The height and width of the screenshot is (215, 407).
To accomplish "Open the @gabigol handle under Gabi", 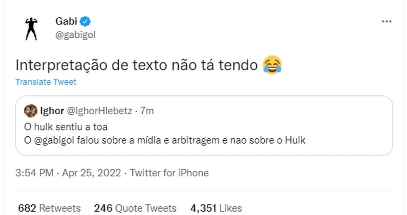I will pyautogui.click(x=75, y=35).
